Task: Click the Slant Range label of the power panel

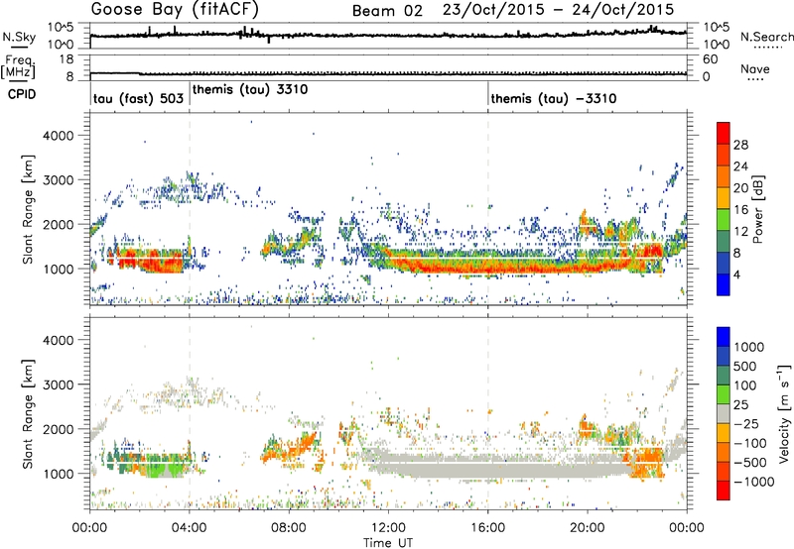Action: click(28, 209)
